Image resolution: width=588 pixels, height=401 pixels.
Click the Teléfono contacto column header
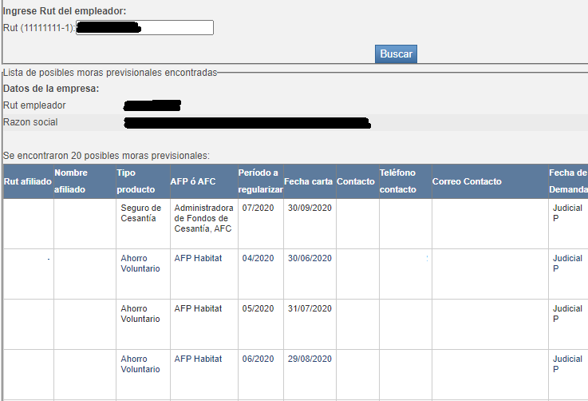tap(397, 181)
